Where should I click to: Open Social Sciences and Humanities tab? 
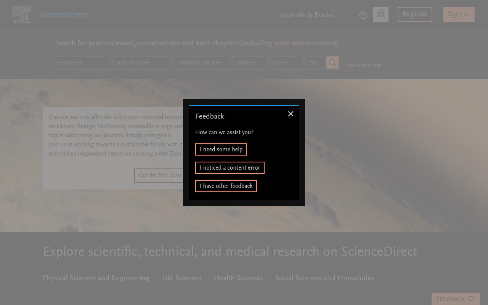click(x=324, y=278)
